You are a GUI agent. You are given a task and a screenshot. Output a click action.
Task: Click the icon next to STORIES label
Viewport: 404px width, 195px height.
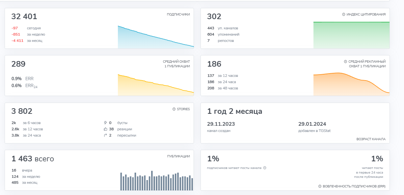click(x=174, y=109)
